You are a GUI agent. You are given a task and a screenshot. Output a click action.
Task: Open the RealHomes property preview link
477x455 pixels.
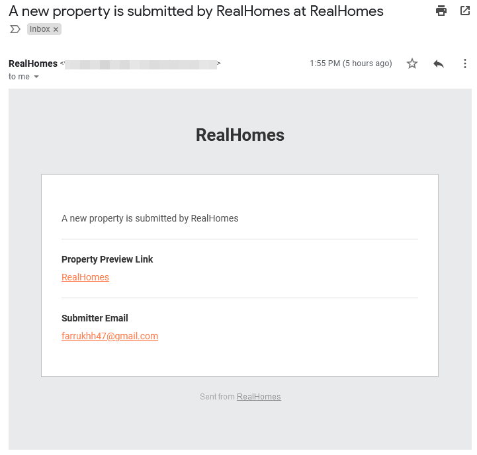point(85,277)
